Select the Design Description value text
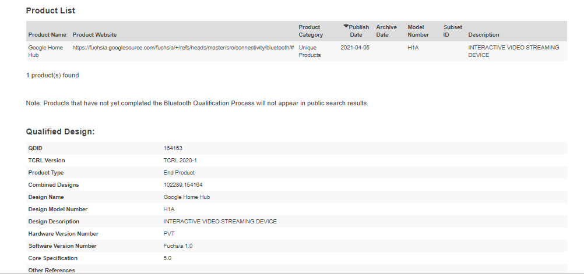 (220, 222)
